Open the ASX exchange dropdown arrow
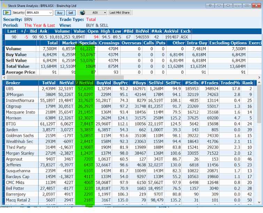 [104, 13]
